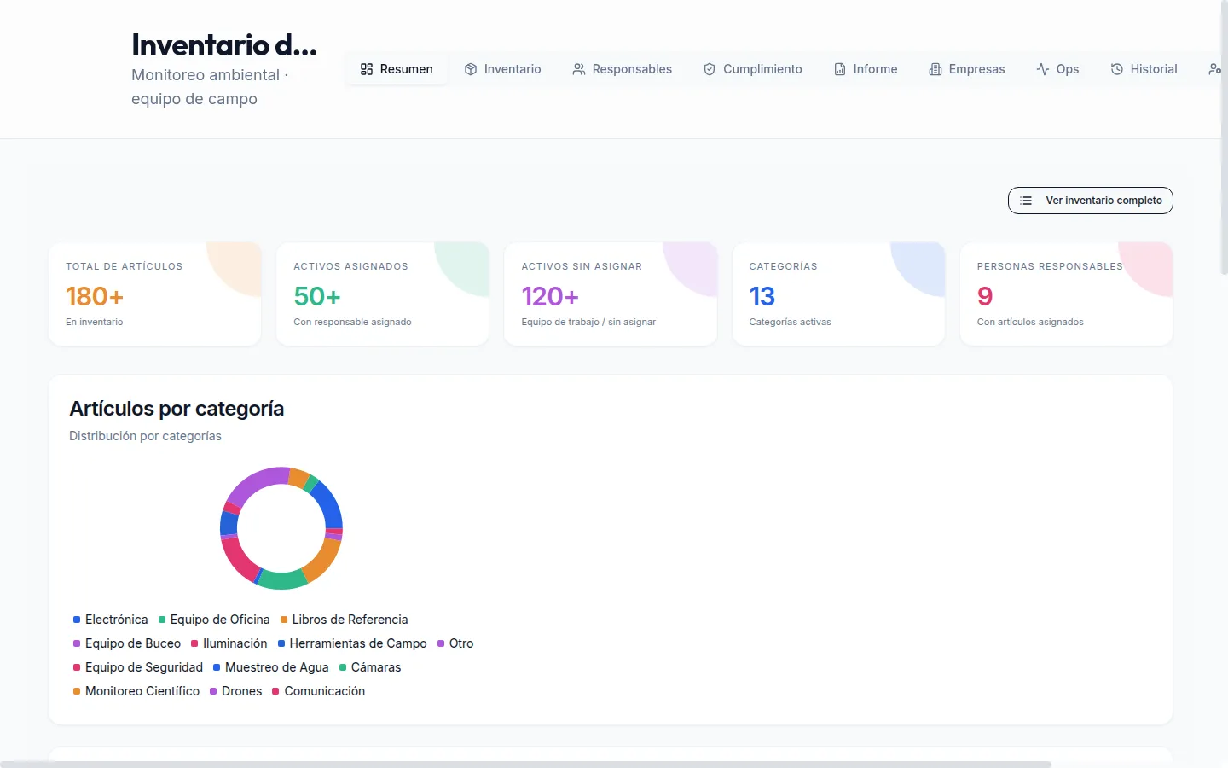The height and width of the screenshot is (768, 1228).
Task: Toggle Equipo de Oficina legend entry
Action: tap(214, 620)
